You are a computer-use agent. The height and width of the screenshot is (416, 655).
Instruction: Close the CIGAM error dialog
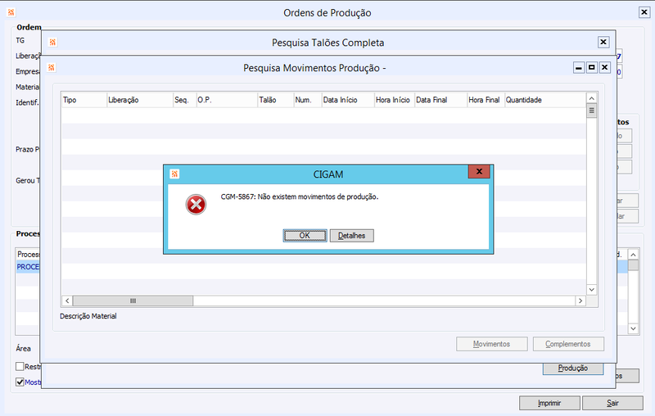pos(479,171)
